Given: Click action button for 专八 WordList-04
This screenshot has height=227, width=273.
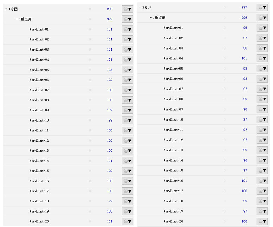Looking at the screenshot, I should pos(262,58).
